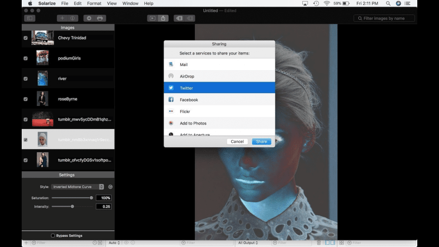This screenshot has width=439, height=247.
Task: Click the add image plus icon
Action: 63,18
